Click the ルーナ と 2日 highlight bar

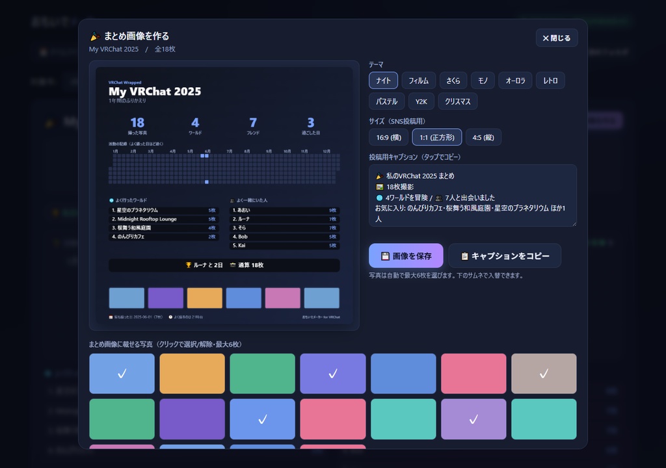tap(224, 265)
